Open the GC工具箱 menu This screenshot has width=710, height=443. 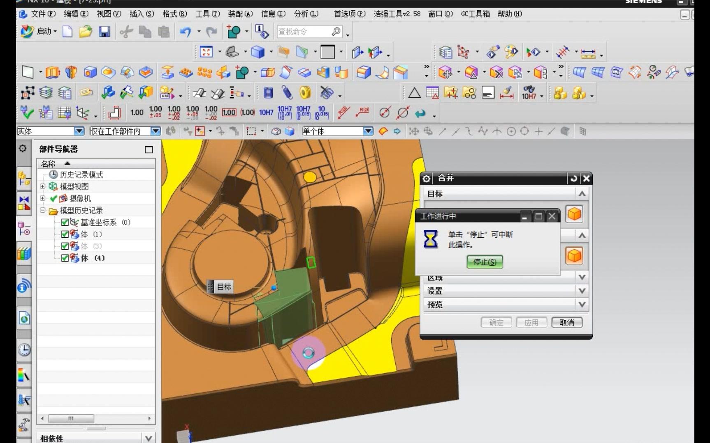[x=476, y=14]
